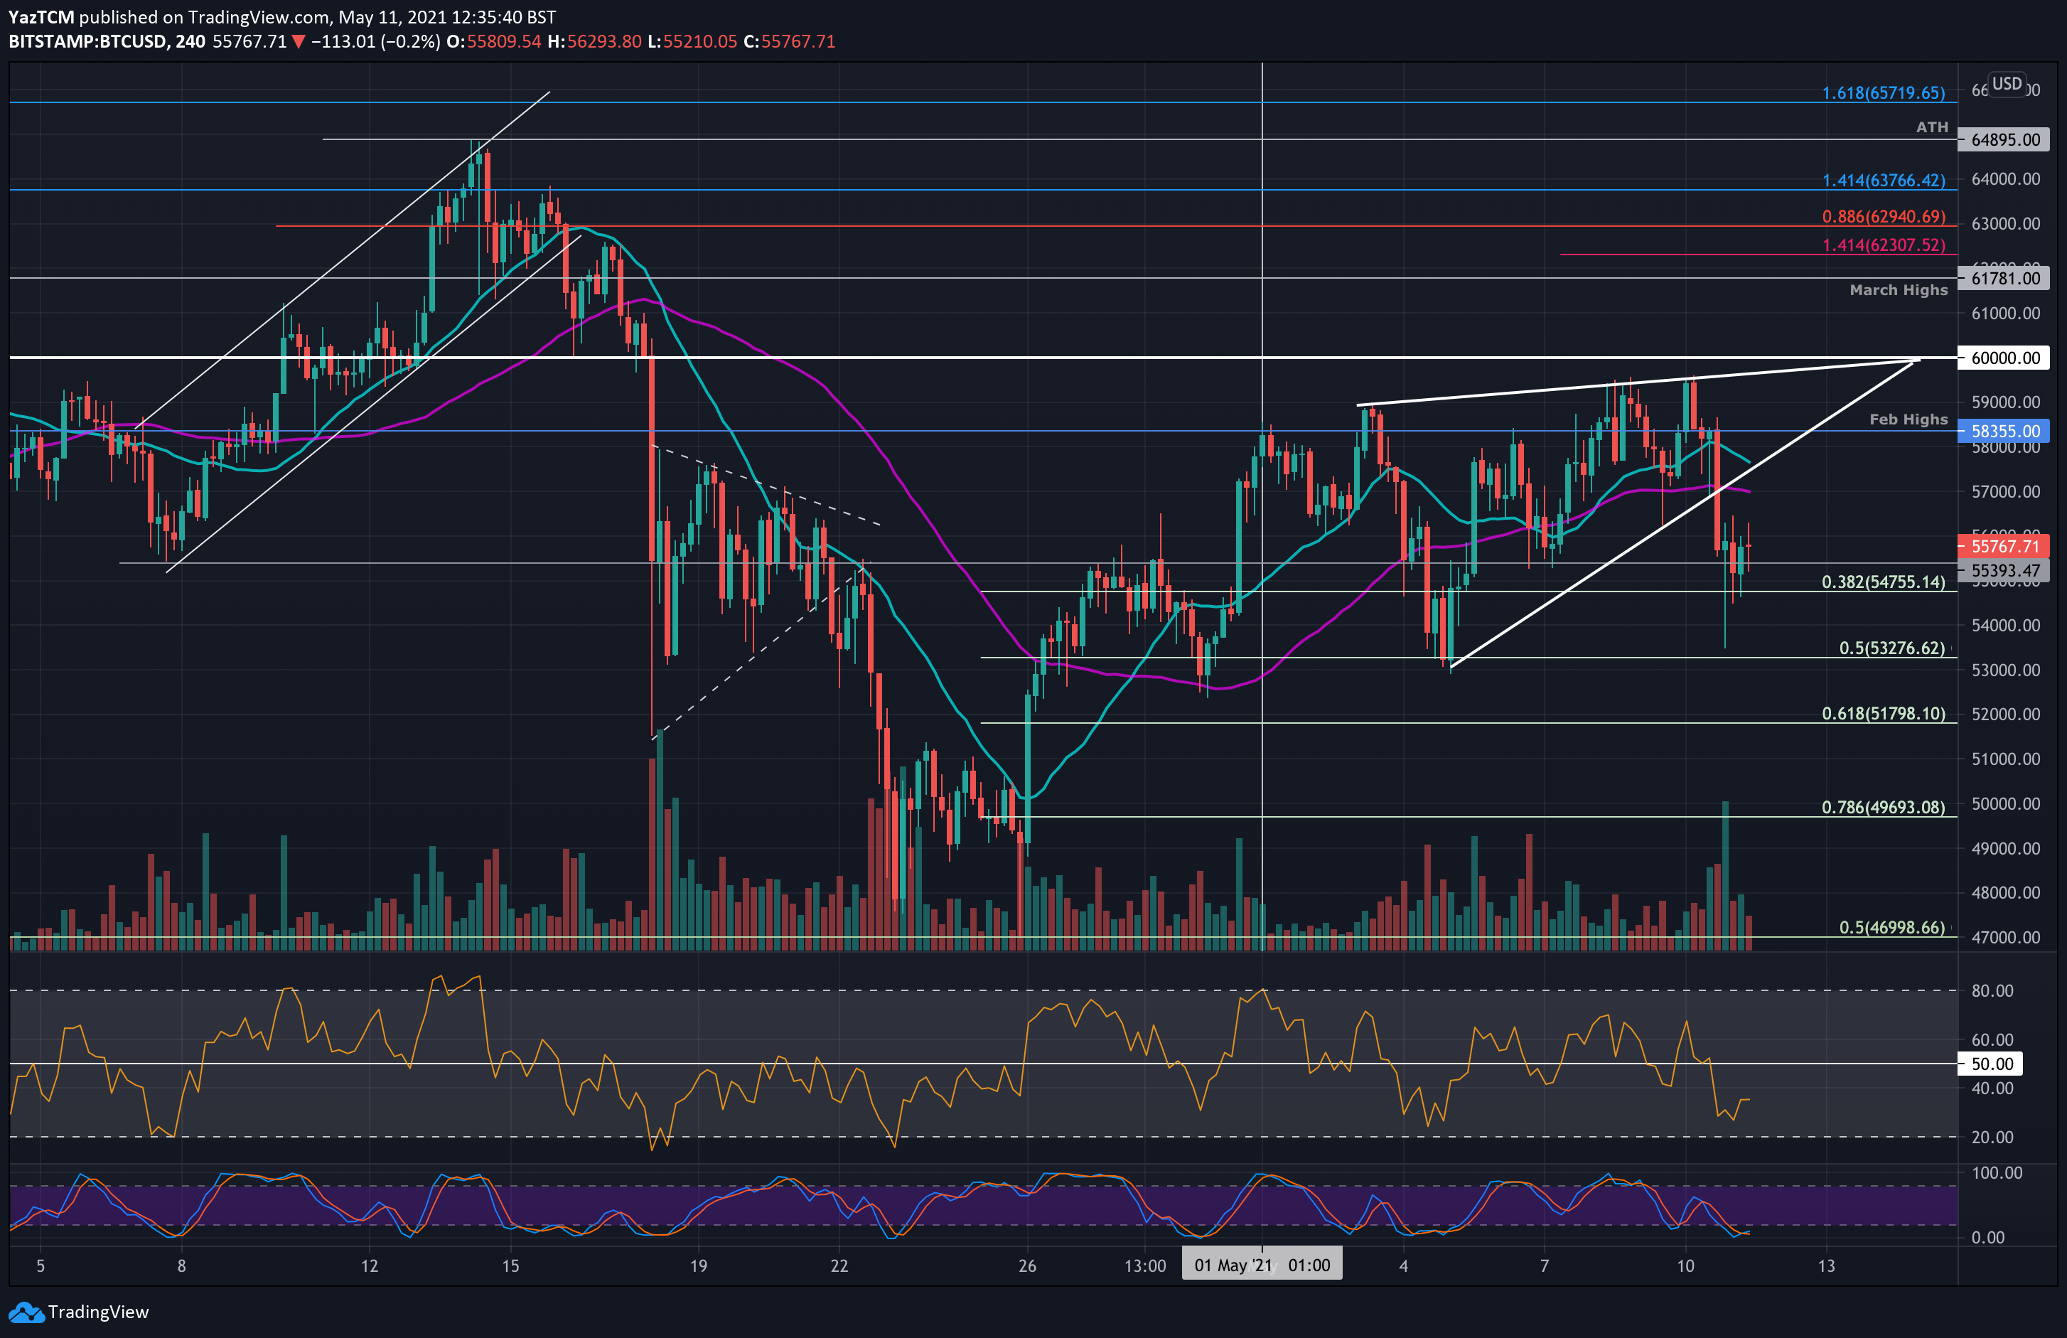Select the BITSTAMP:BTCUSD symbol title
2067x1338 pixels.
pos(87,42)
